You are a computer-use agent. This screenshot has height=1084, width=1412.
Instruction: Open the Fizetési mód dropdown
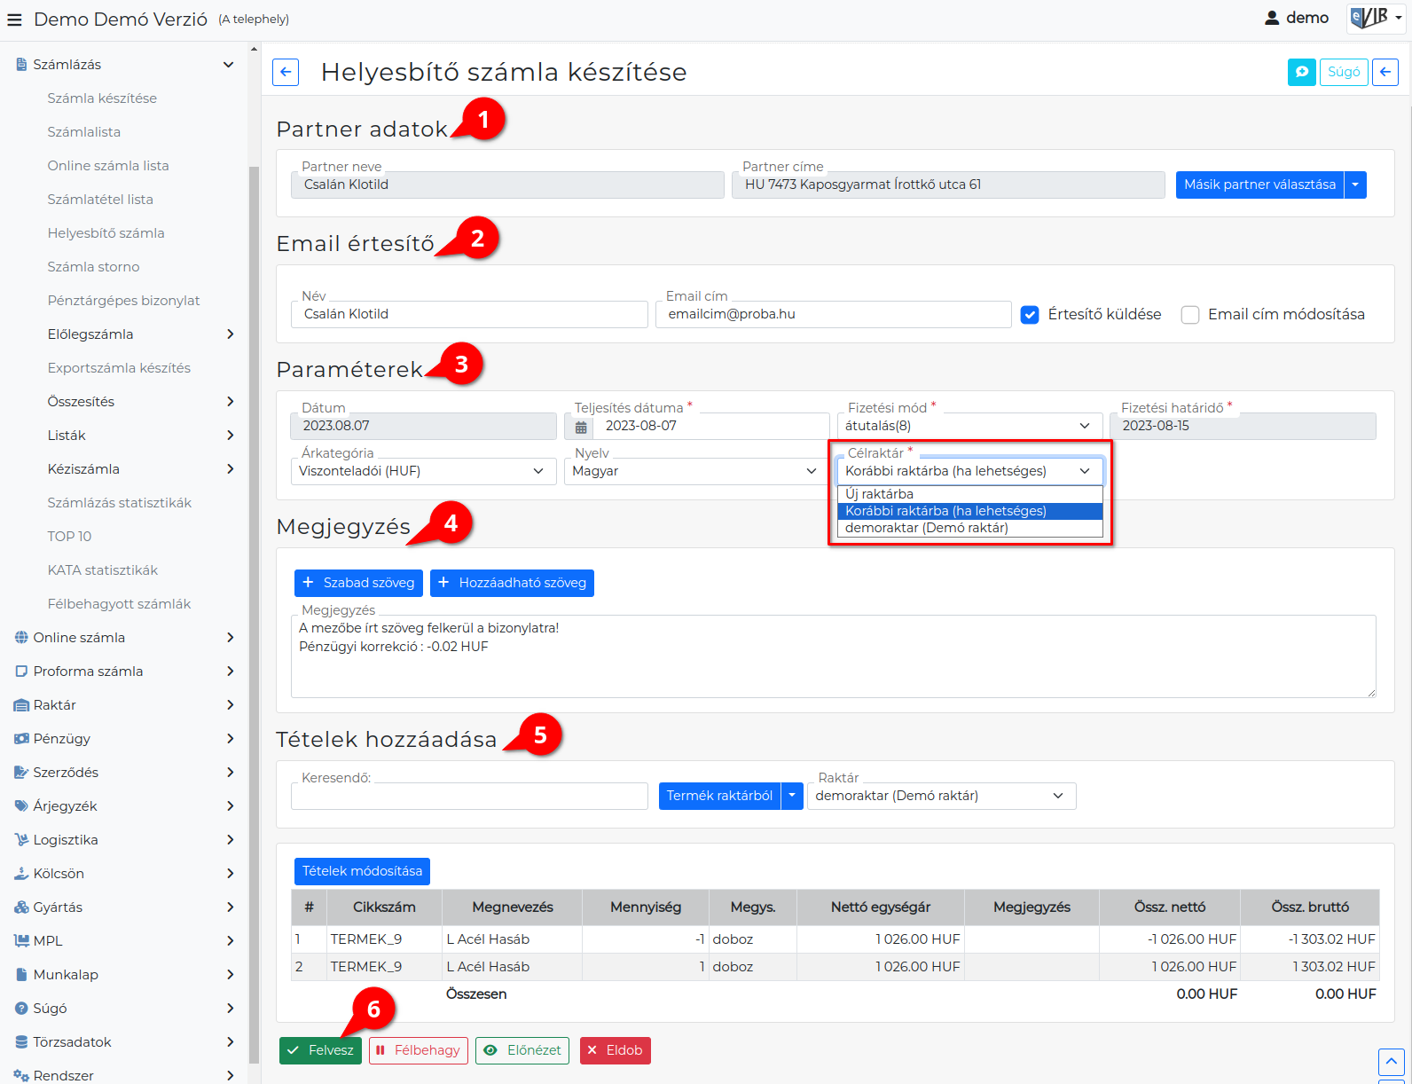point(969,427)
